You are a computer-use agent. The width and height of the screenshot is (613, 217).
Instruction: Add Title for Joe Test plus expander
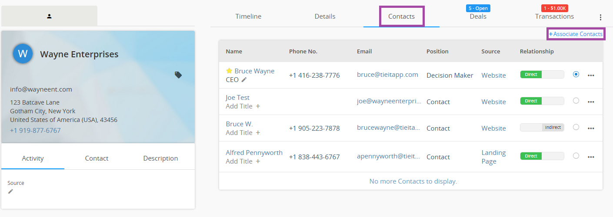click(258, 106)
